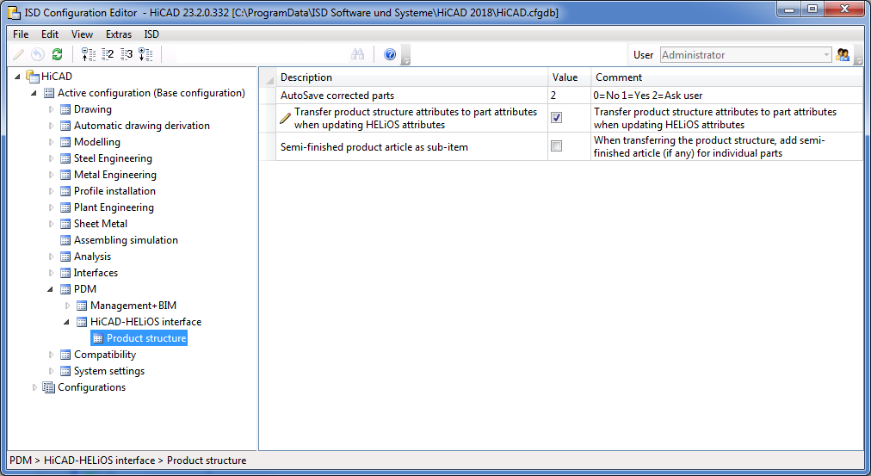Select Analysis in the tree
Image resolution: width=871 pixels, height=476 pixels.
(x=92, y=257)
